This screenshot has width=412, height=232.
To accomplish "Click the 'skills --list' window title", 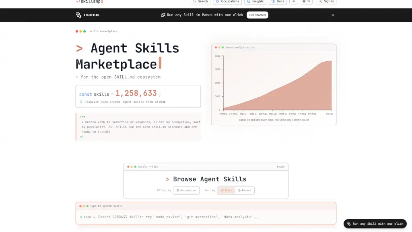I will coord(148,166).
